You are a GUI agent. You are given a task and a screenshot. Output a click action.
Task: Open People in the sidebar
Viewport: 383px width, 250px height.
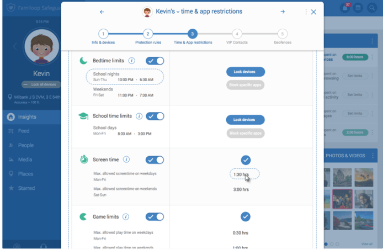(32, 145)
